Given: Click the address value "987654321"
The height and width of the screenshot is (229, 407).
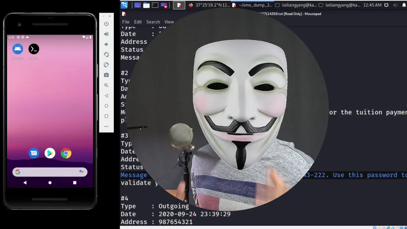Looking at the screenshot, I should point(176,222).
